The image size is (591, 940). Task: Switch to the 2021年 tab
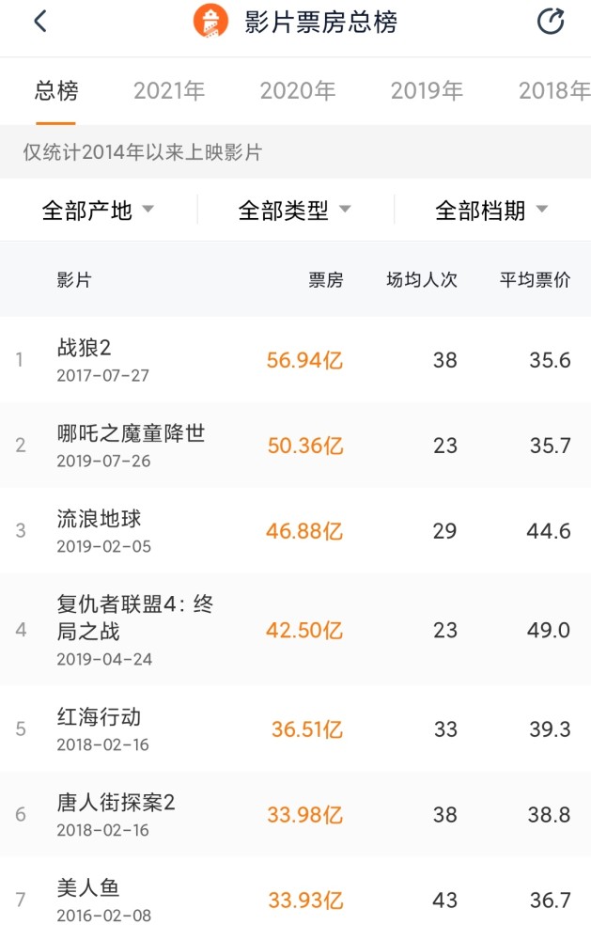click(x=169, y=91)
